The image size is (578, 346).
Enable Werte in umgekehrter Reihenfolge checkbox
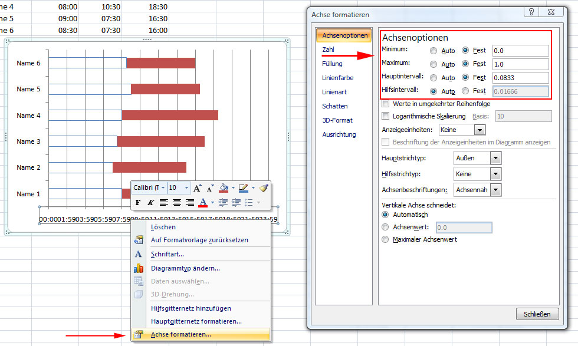click(x=386, y=104)
